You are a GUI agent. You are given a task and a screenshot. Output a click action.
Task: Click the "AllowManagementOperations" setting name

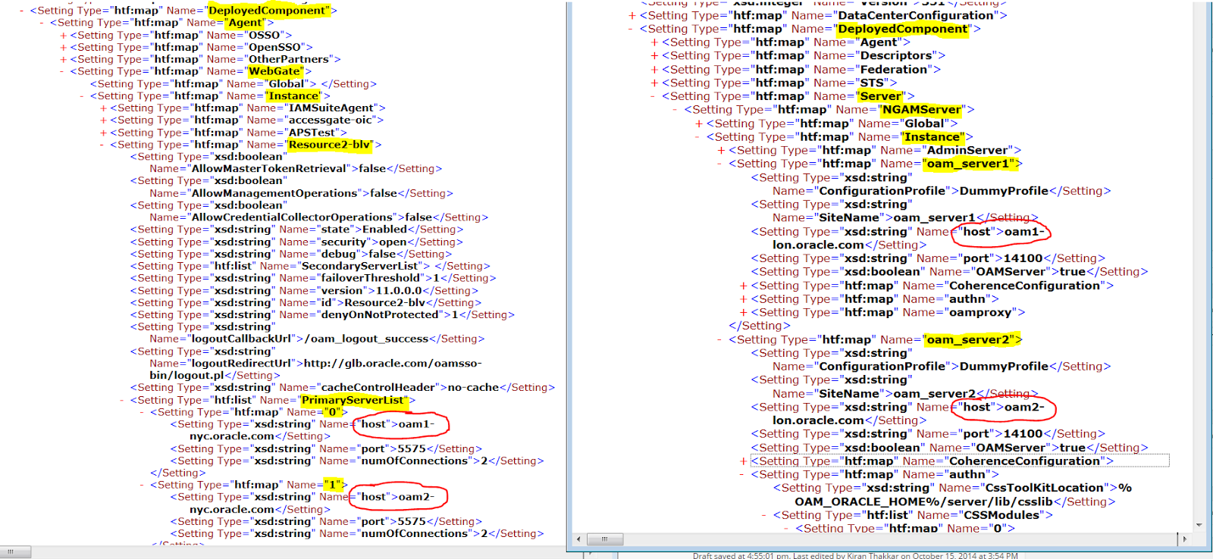pos(274,193)
